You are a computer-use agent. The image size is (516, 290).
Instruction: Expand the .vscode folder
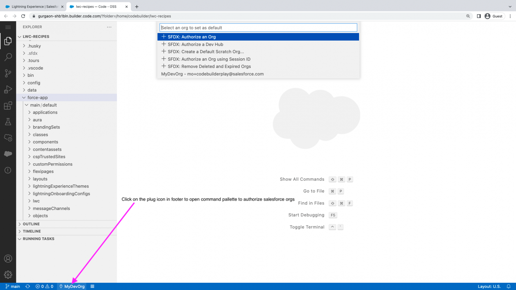point(67,68)
